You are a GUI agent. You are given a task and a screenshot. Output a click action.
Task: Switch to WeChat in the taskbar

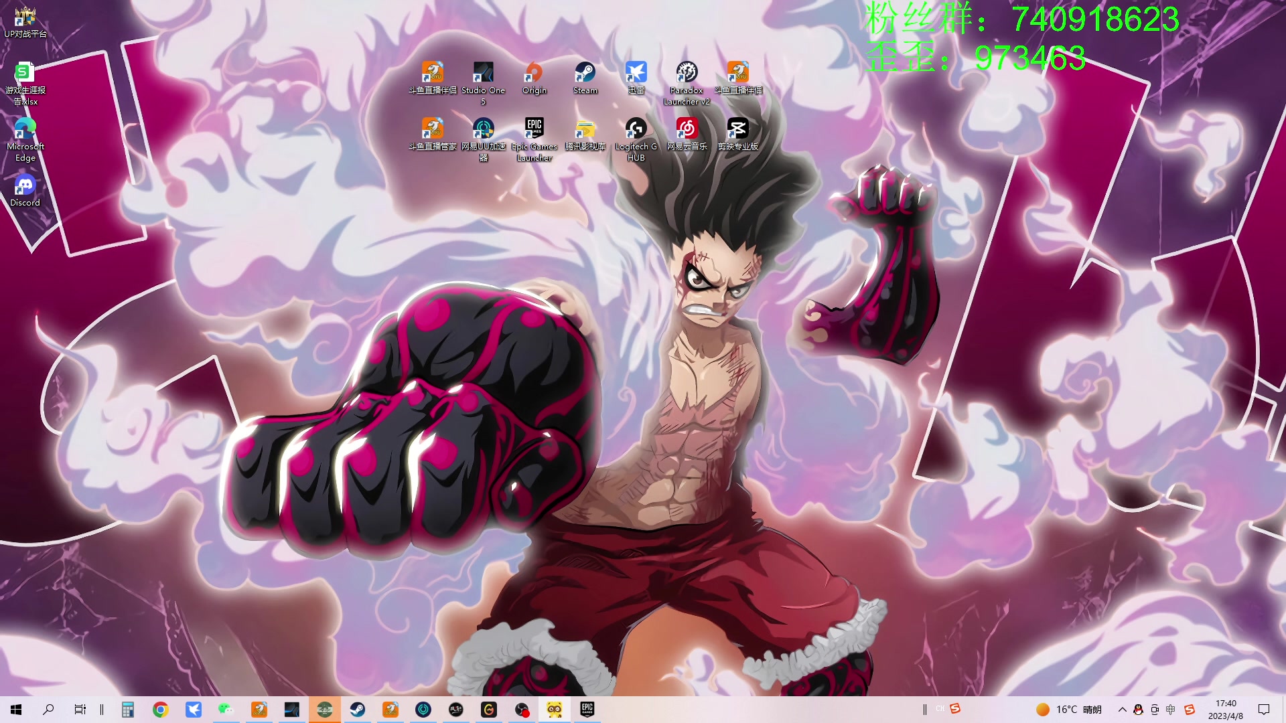[x=226, y=710]
